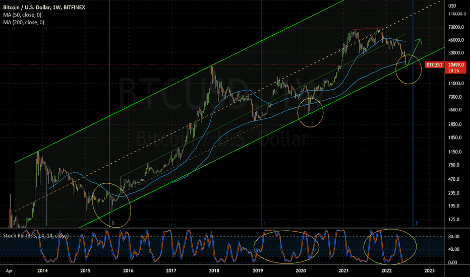Click the 11000.0 price axis label
The width and height of the screenshot is (470, 277).
[x=456, y=84]
